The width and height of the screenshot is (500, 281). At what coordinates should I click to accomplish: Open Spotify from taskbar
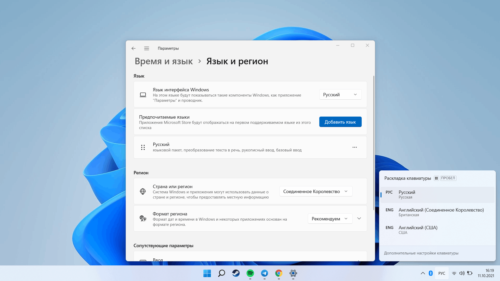click(250, 273)
